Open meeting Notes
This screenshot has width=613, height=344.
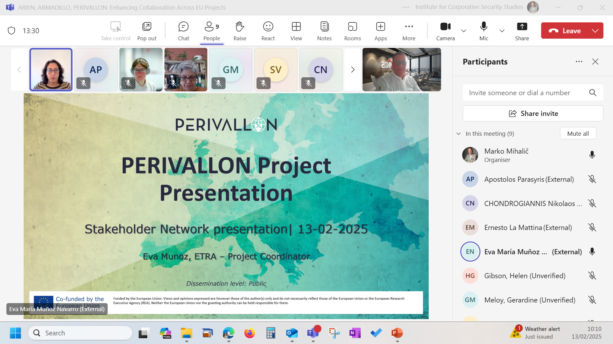click(x=324, y=31)
